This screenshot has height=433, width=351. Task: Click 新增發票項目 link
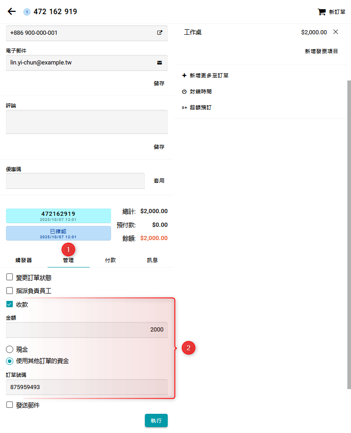321,51
